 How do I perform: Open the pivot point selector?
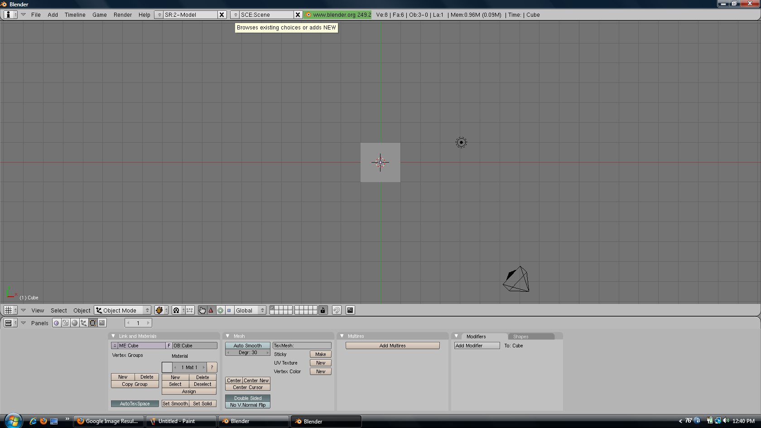point(178,310)
